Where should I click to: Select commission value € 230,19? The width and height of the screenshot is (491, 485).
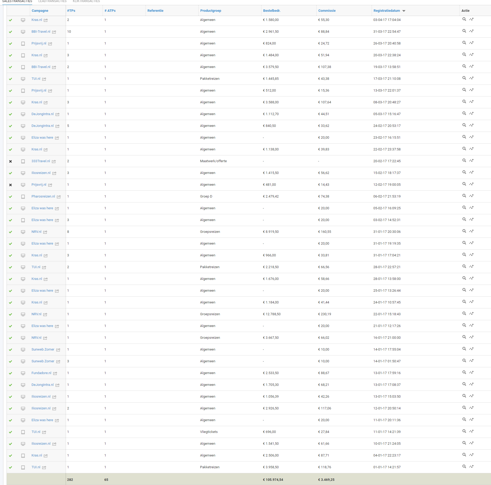[325, 314]
